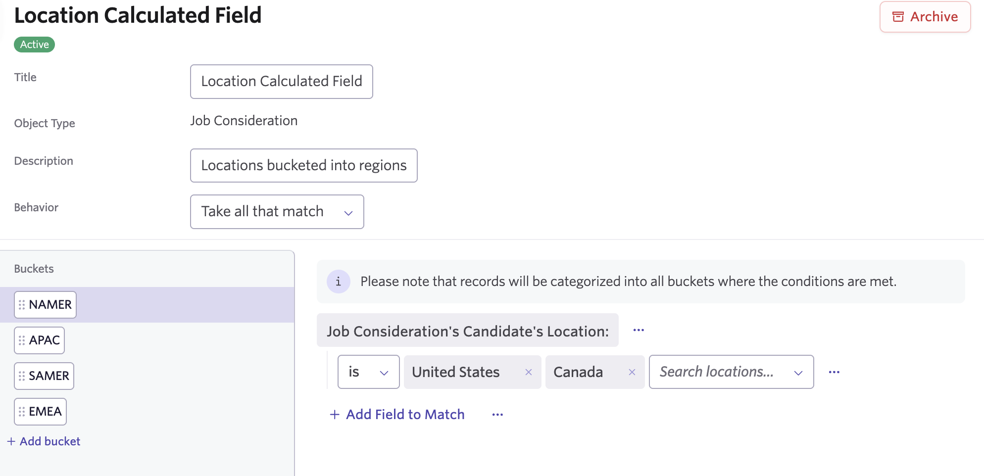
Task: Open more options next to Add Field to Match
Action: coord(497,415)
